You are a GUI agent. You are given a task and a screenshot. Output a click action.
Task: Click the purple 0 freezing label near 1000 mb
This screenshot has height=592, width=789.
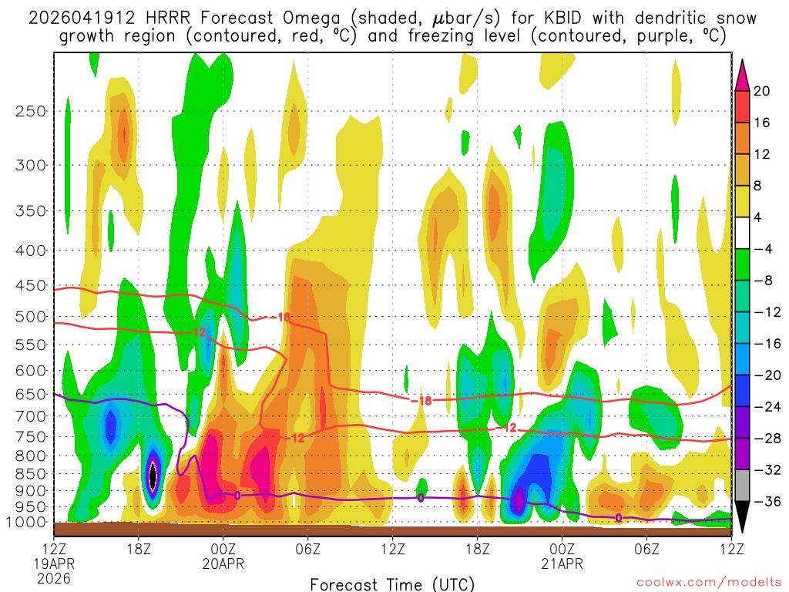click(619, 518)
